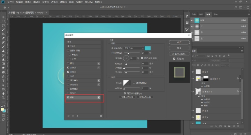Select the Rectangle shape tool
This screenshot has height=135, width=251.
coord(3,89)
